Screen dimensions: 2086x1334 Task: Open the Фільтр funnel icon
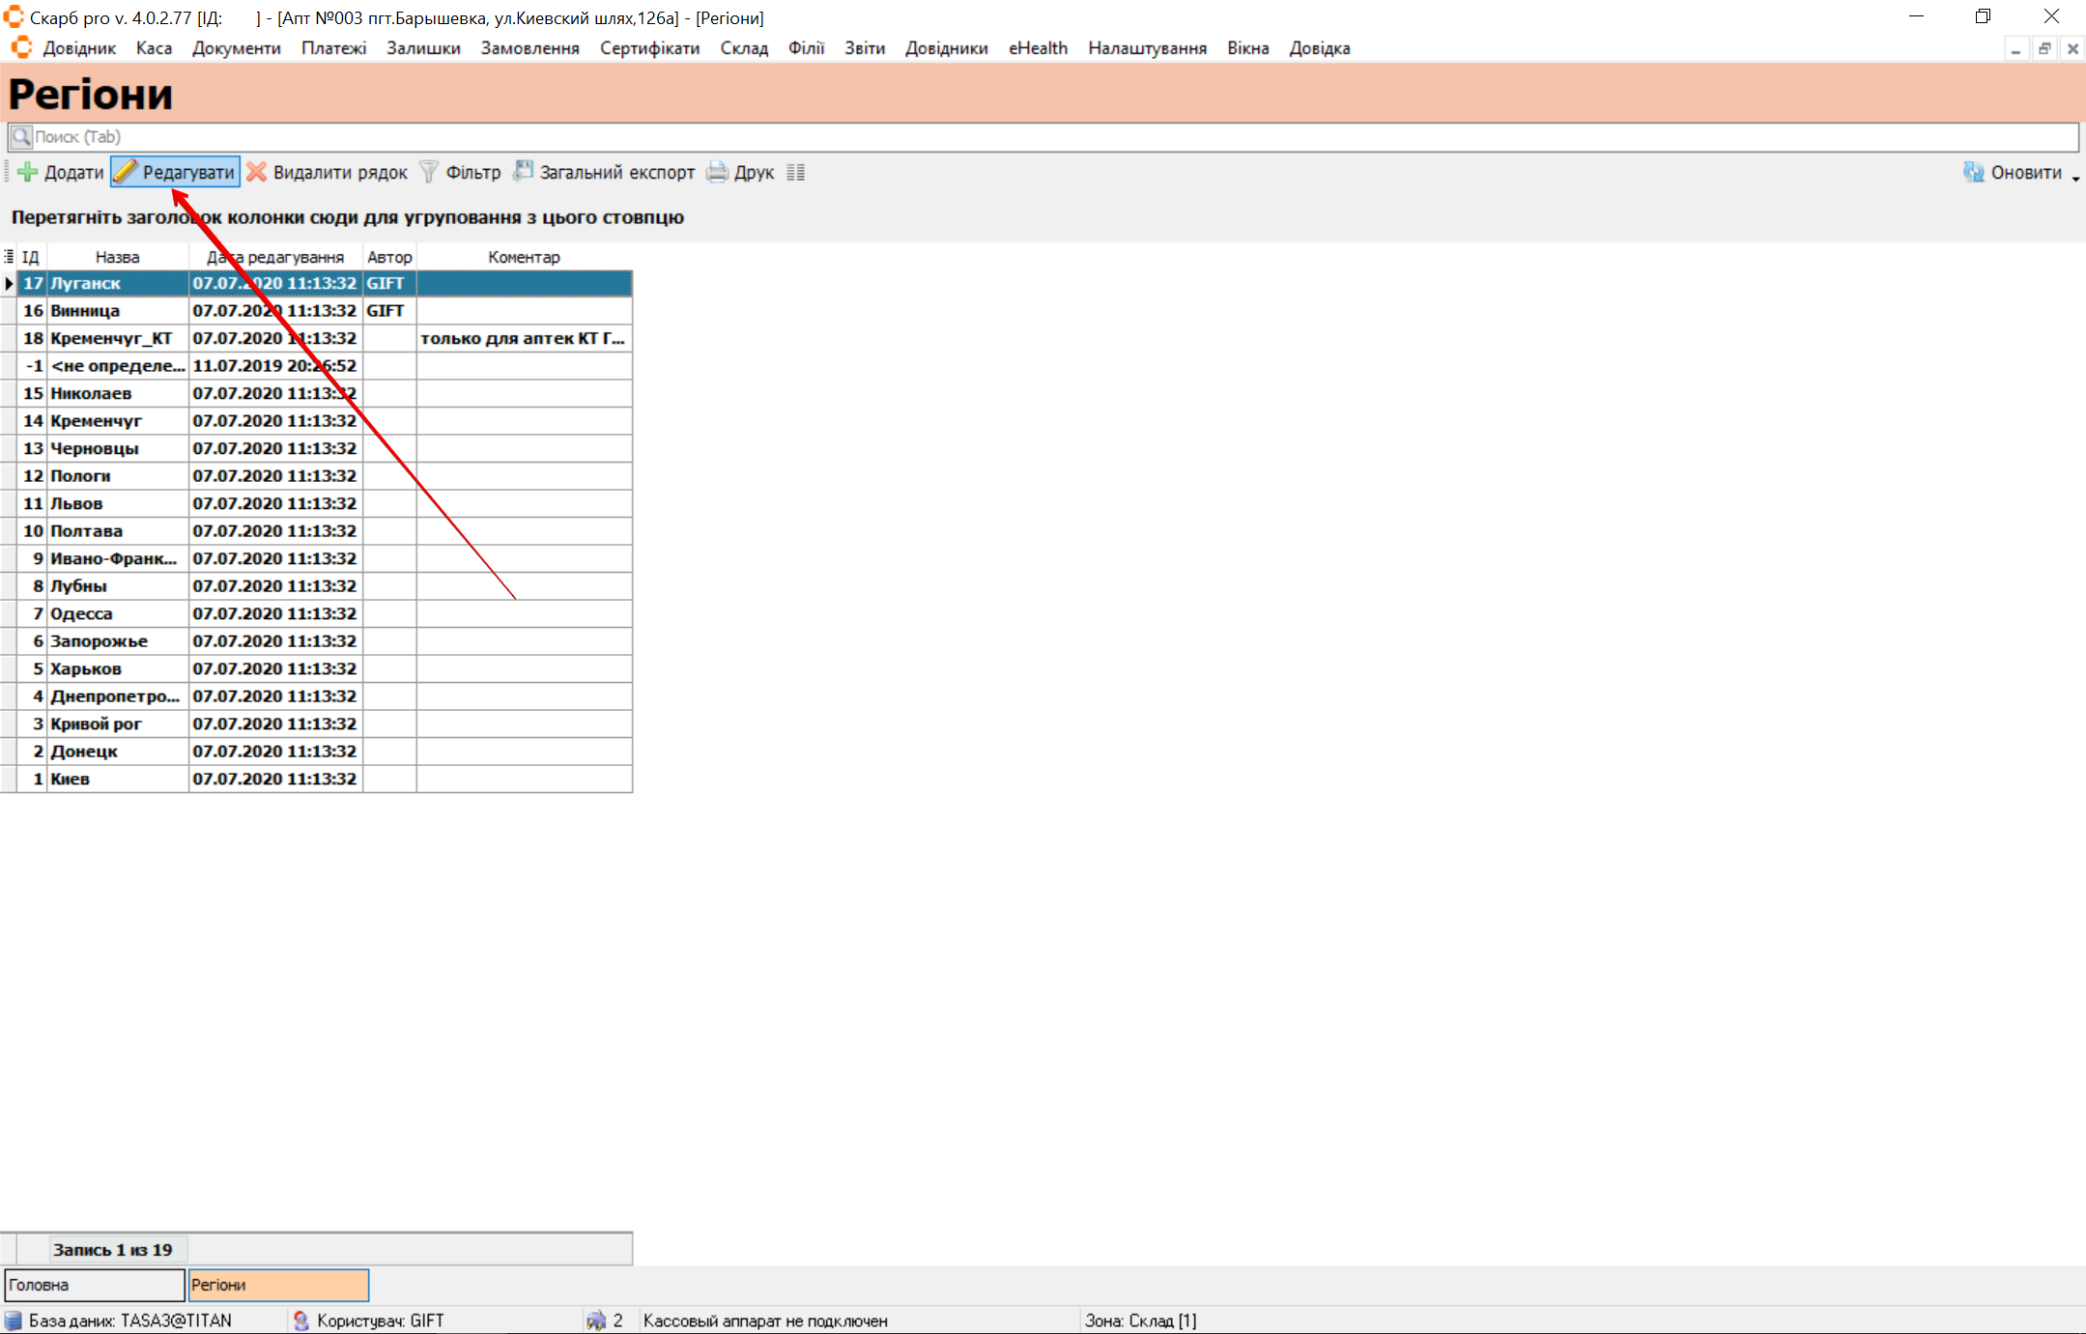click(x=429, y=172)
